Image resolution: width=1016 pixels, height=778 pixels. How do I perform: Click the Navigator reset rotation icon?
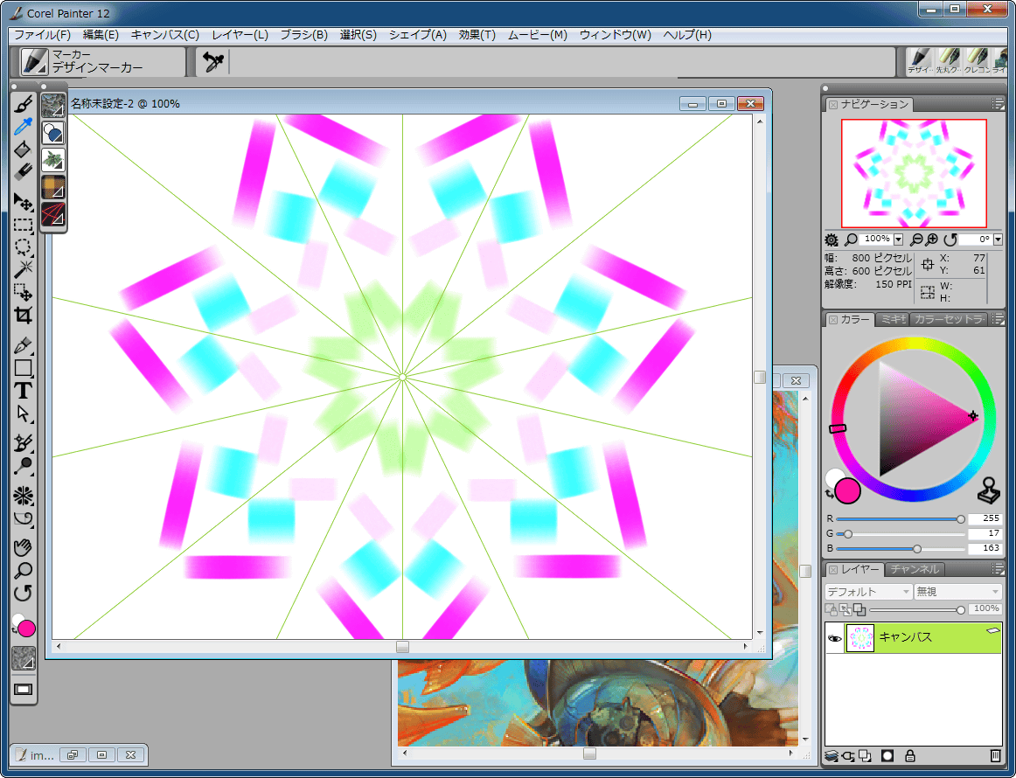click(950, 240)
